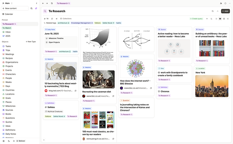
Task: Click the undo history icon in top bar
Action: click(52, 3)
